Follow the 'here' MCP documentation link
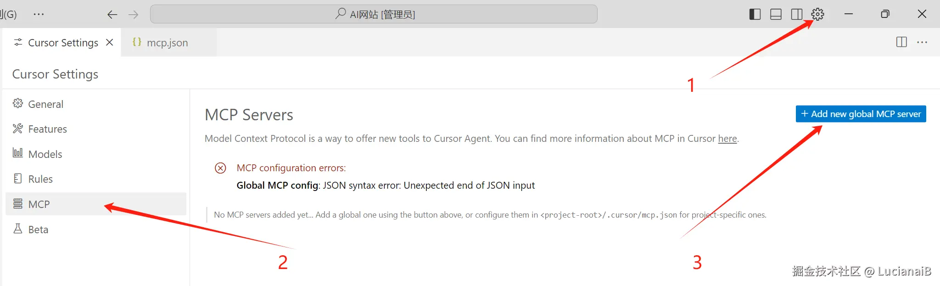Screen dimensions: 940x286 tap(727, 139)
